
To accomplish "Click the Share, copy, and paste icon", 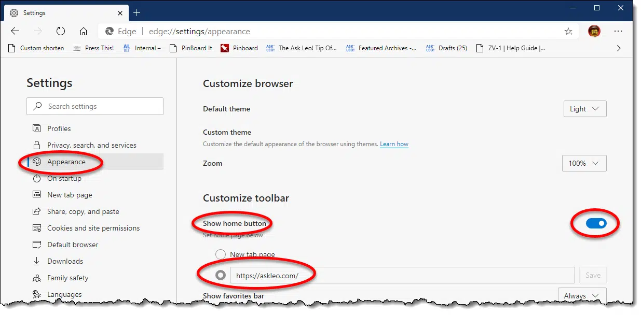I will pos(37,211).
